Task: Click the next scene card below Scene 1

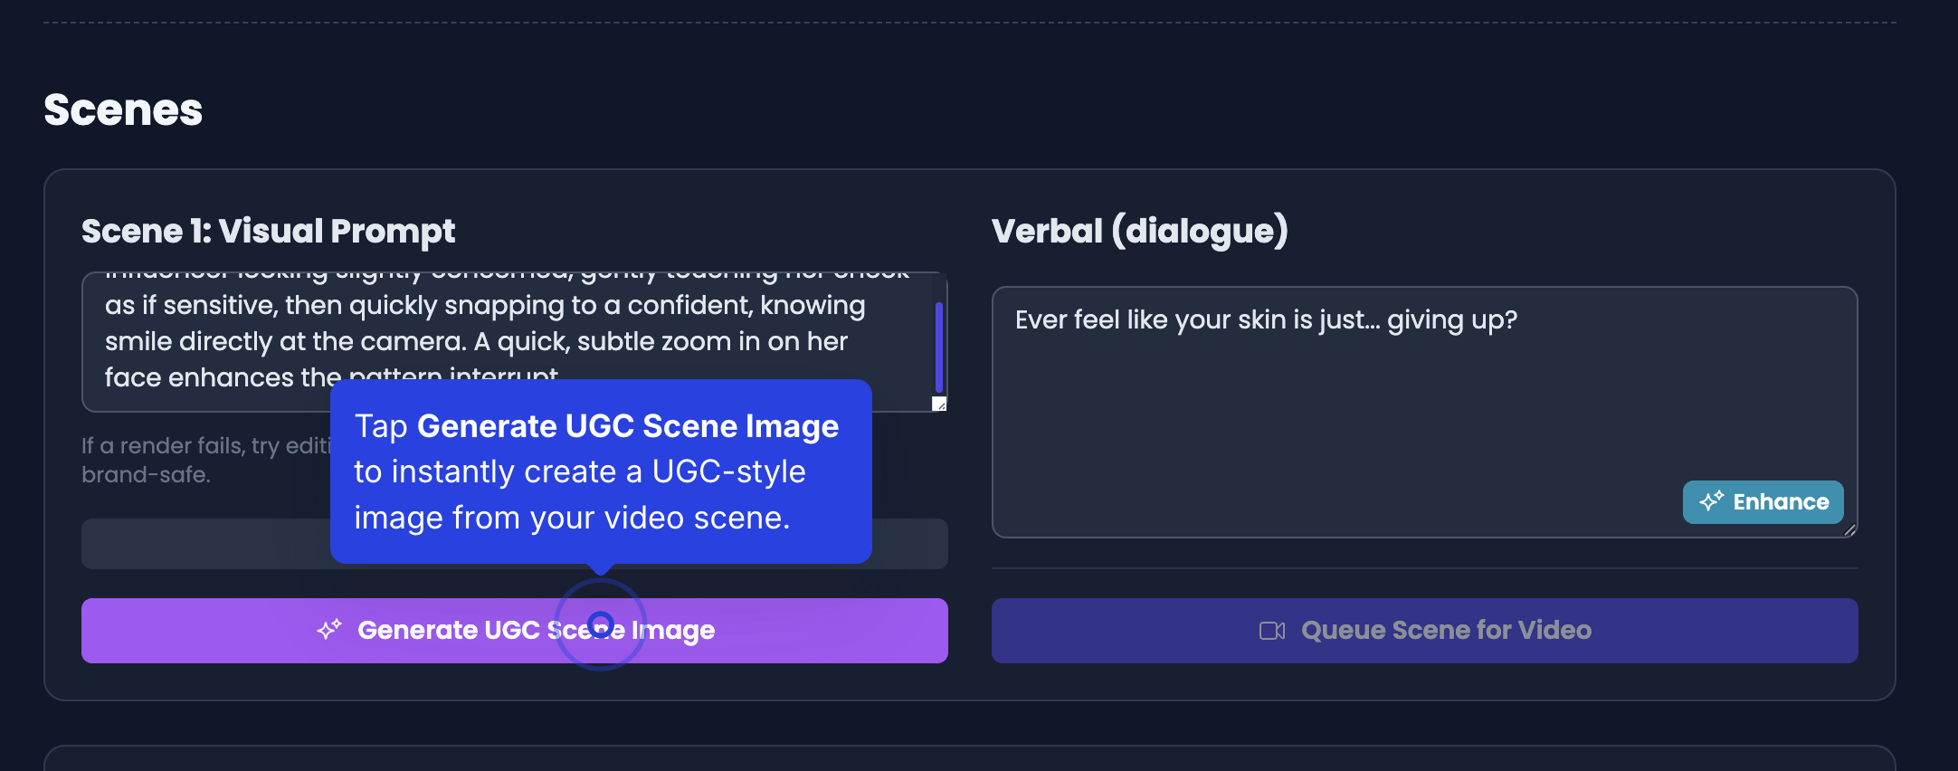Action: click(968, 758)
